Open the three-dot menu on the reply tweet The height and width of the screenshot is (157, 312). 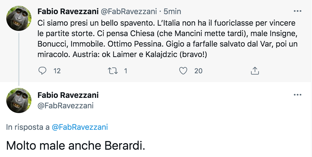point(298,95)
